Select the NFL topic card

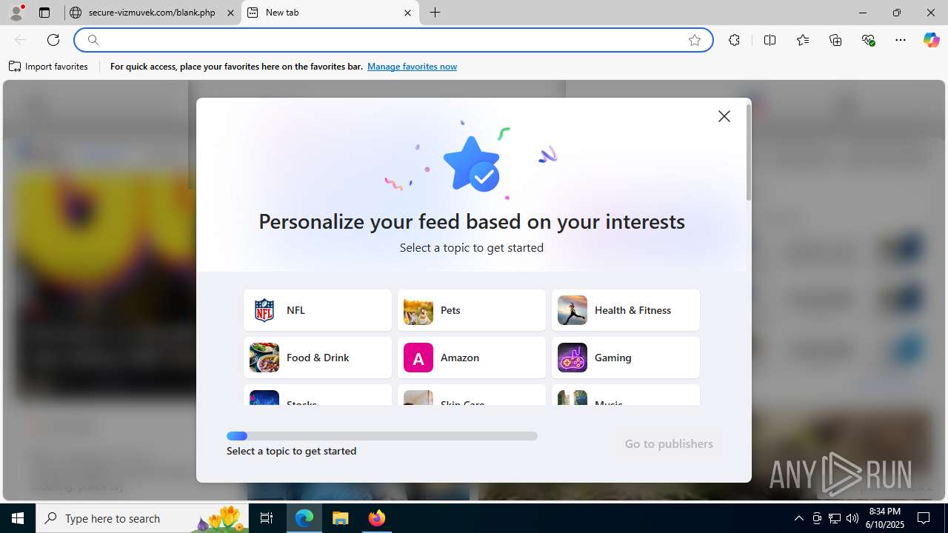318,310
